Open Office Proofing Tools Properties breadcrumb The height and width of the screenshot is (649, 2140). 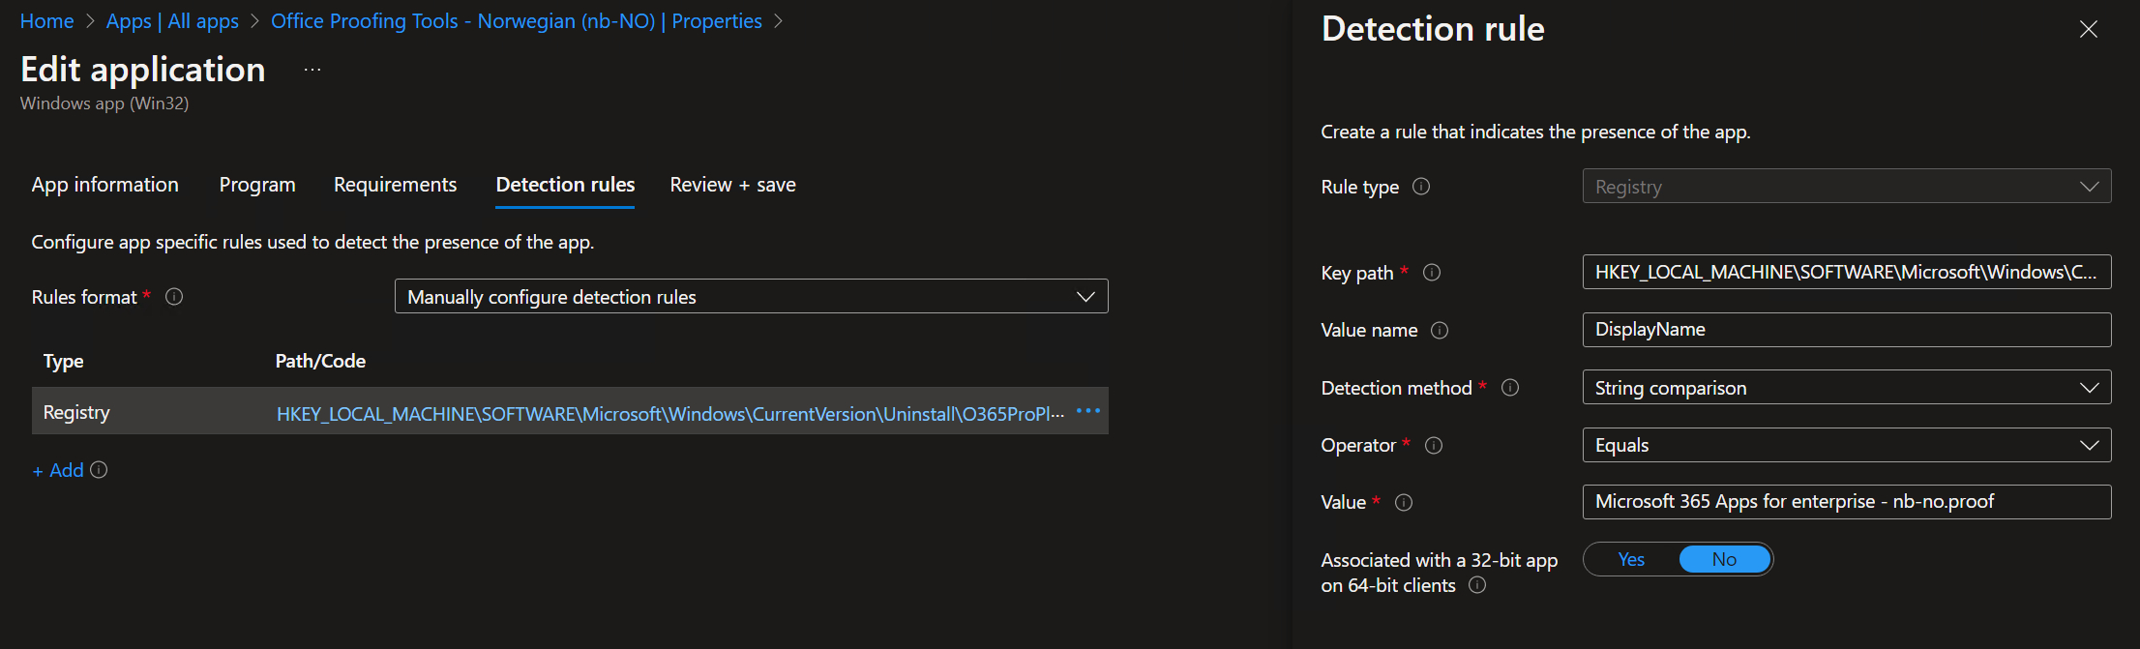[517, 21]
